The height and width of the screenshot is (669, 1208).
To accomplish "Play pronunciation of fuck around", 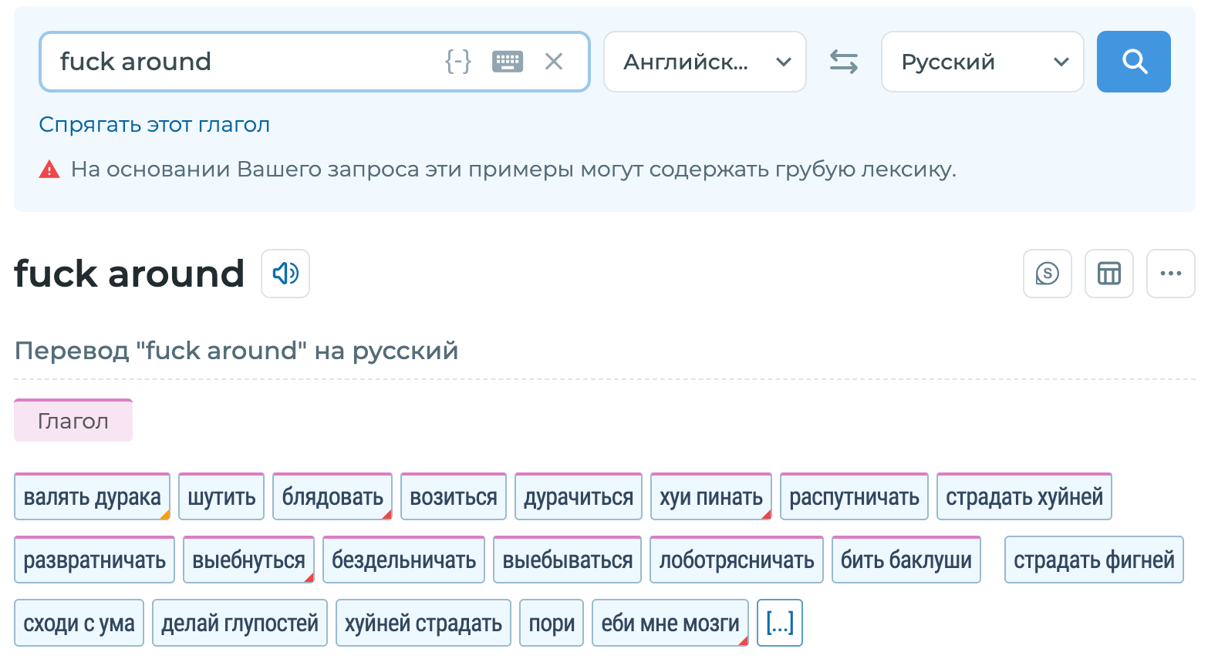I will 285,274.
